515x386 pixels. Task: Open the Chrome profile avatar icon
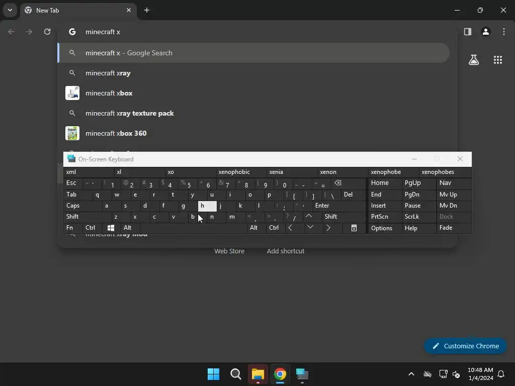click(485, 32)
